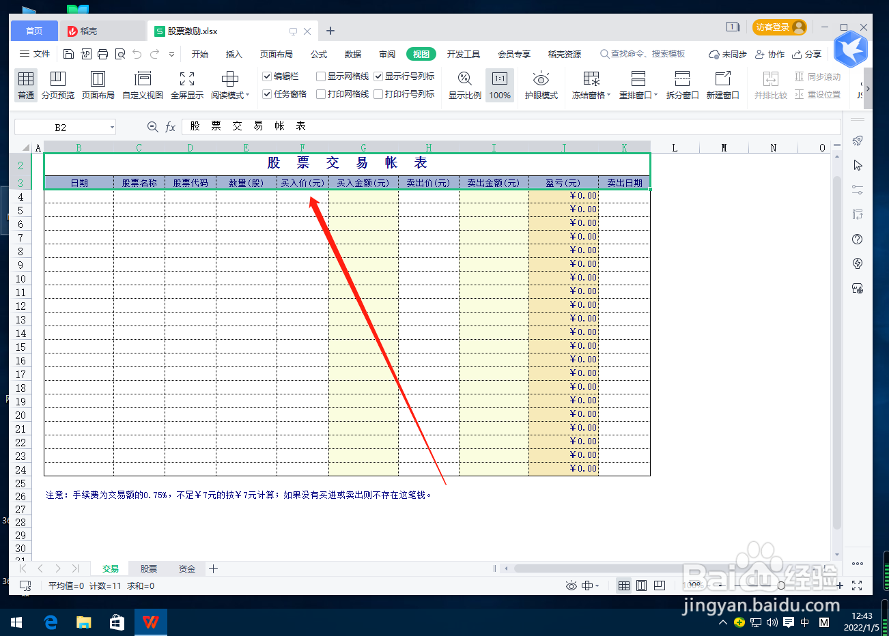Open the help question mark icon in sidebar
This screenshot has width=889, height=636.
click(857, 239)
